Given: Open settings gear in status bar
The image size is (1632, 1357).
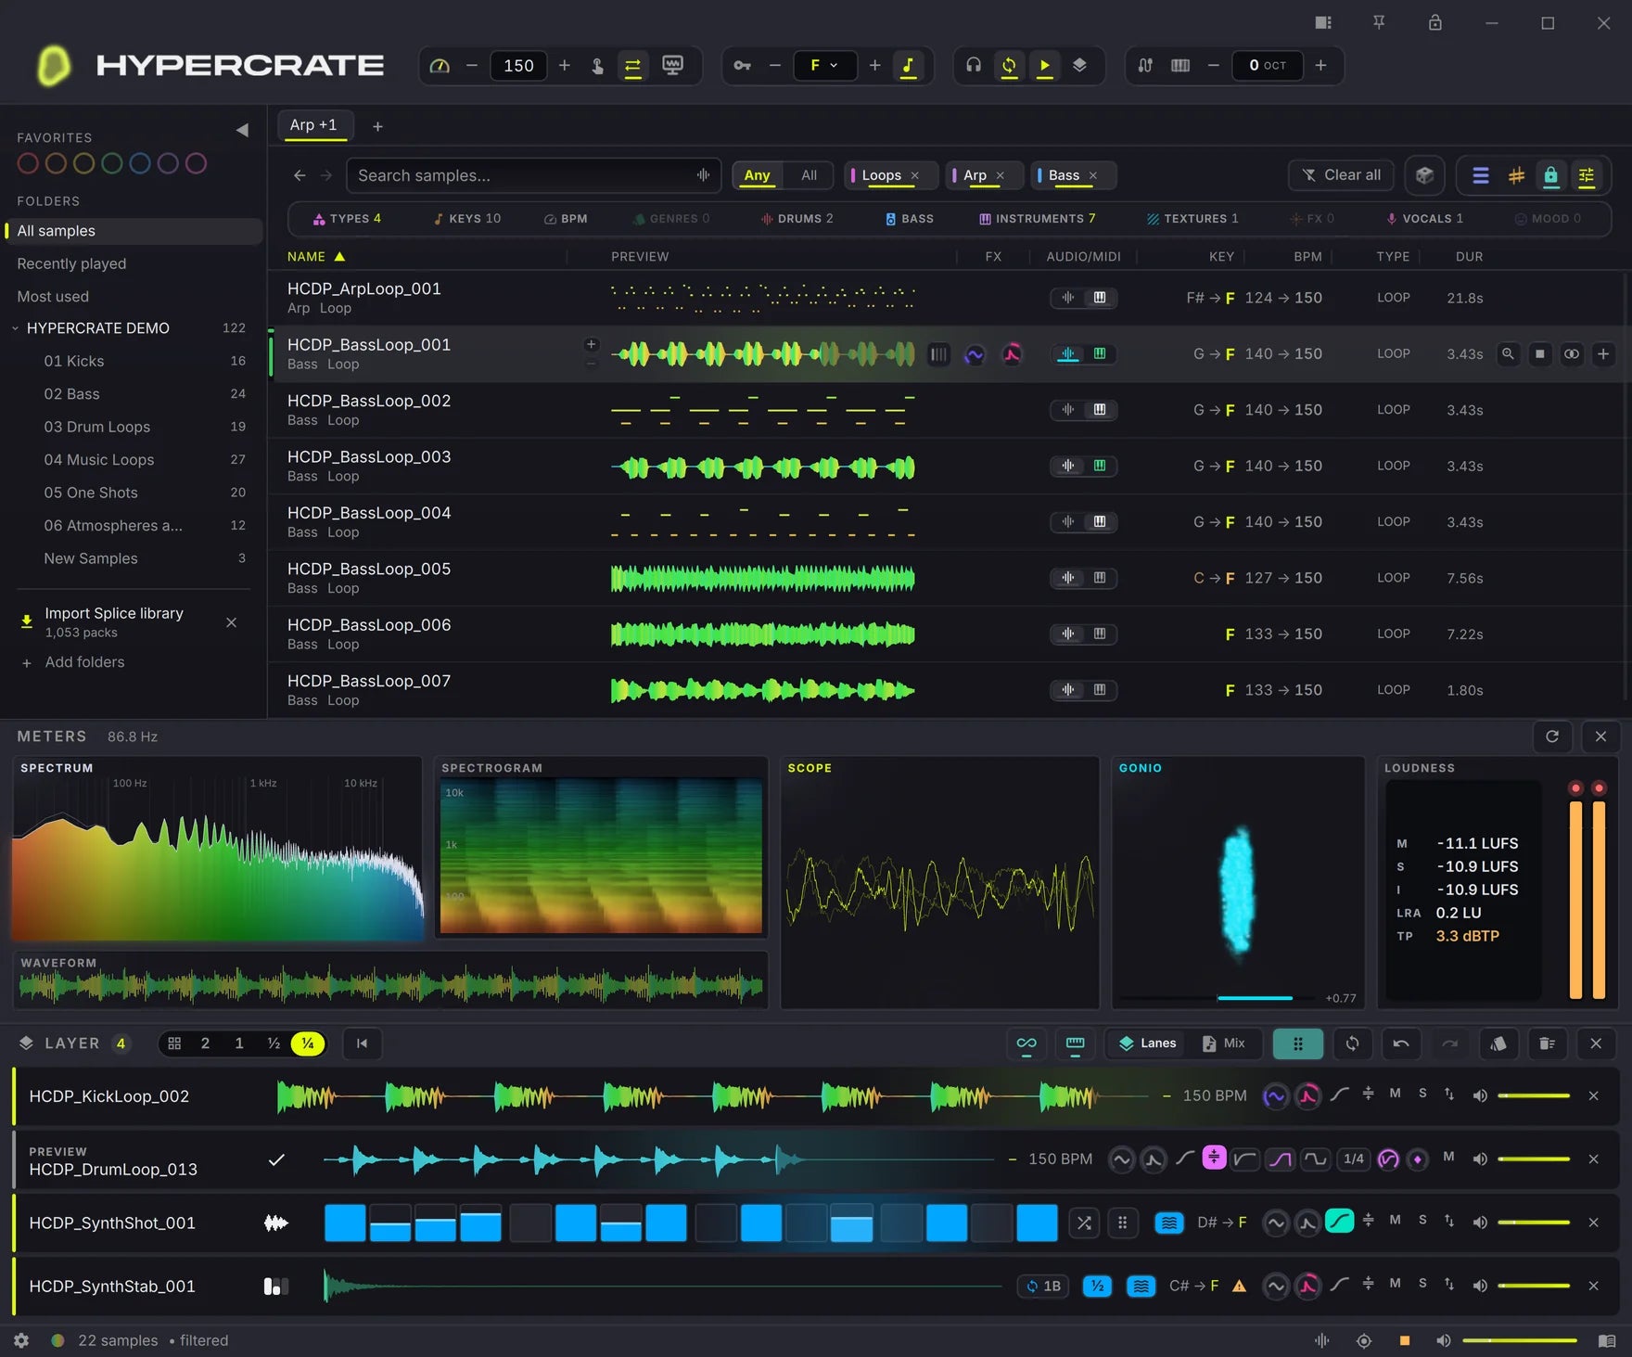Looking at the screenshot, I should click(21, 1340).
